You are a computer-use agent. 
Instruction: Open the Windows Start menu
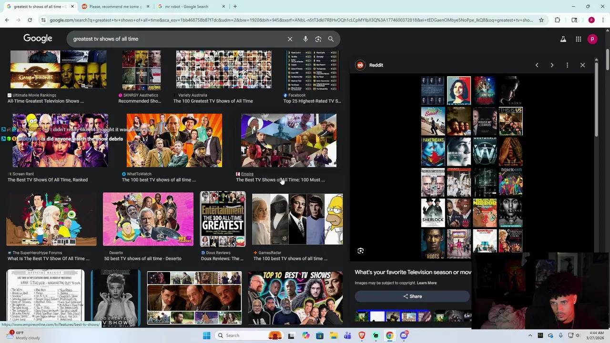click(x=206, y=335)
